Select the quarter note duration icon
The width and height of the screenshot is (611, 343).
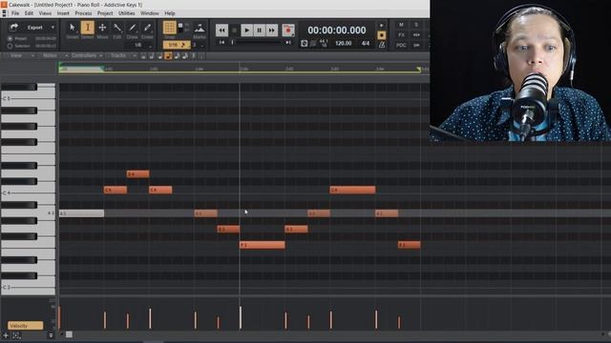[x=159, y=56]
